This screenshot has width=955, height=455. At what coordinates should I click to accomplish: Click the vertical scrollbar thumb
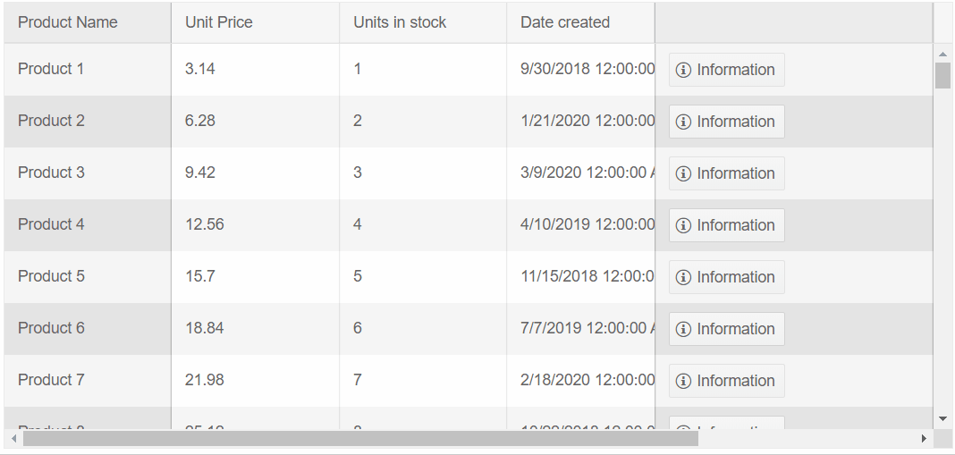tap(942, 76)
